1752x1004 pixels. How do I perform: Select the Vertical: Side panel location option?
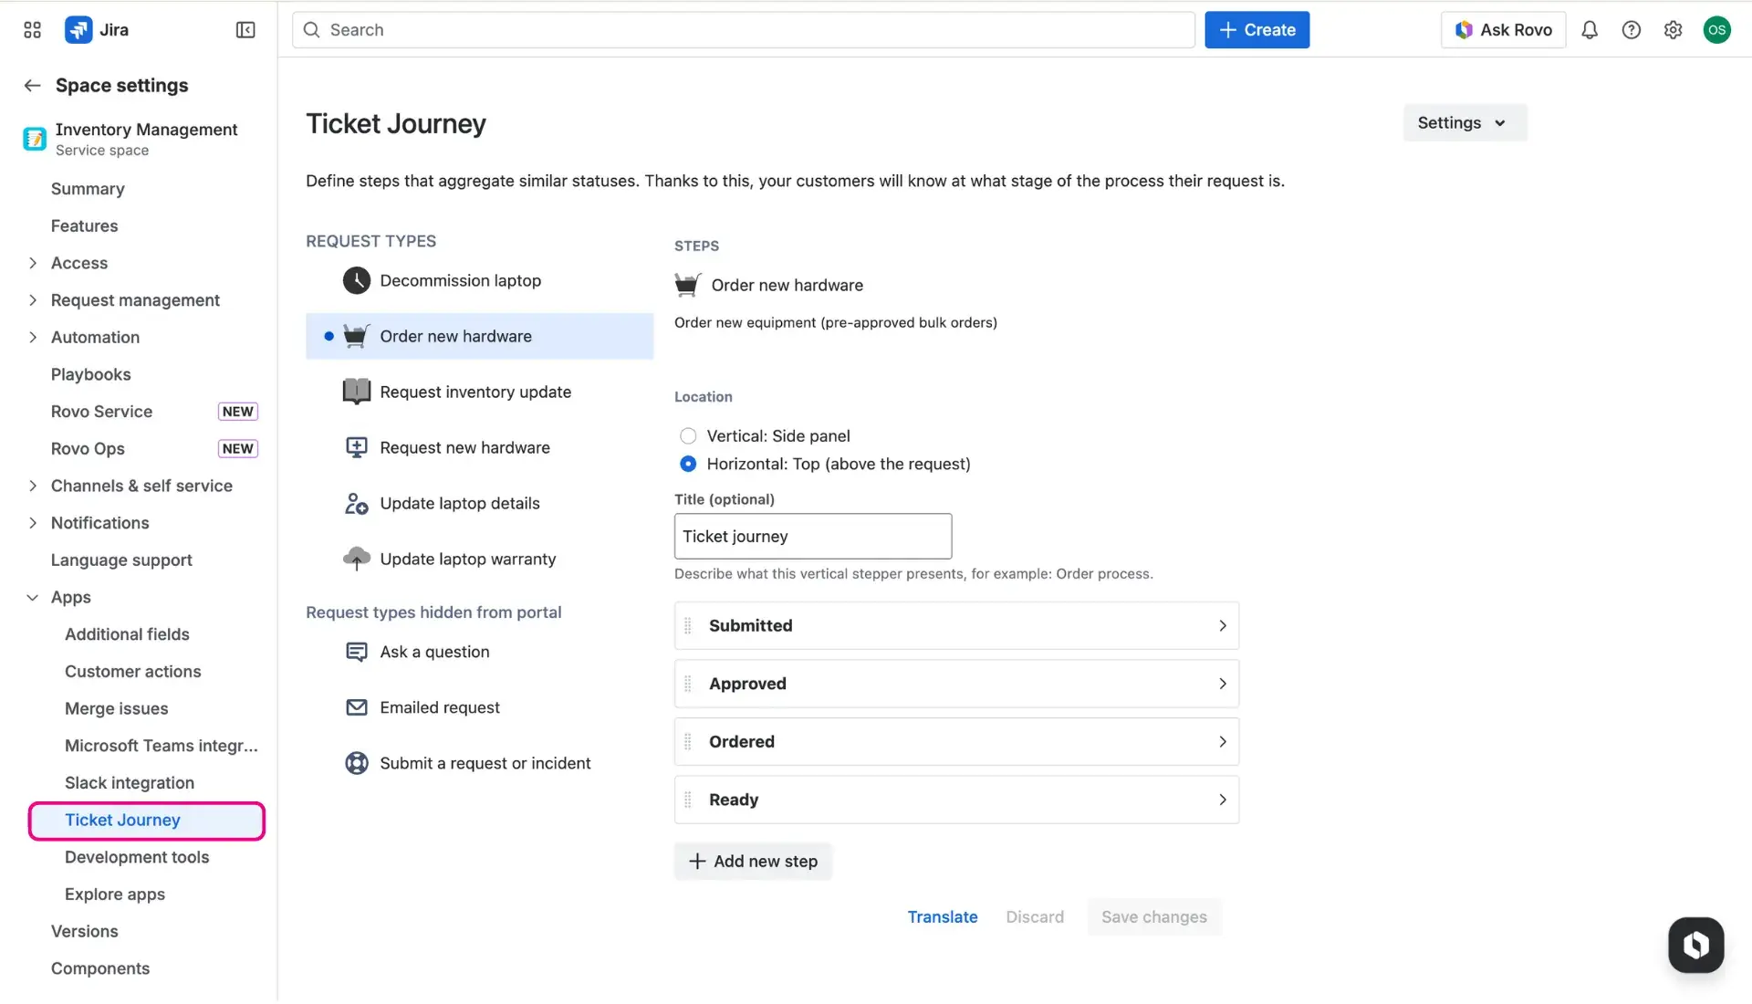pyautogui.click(x=688, y=435)
